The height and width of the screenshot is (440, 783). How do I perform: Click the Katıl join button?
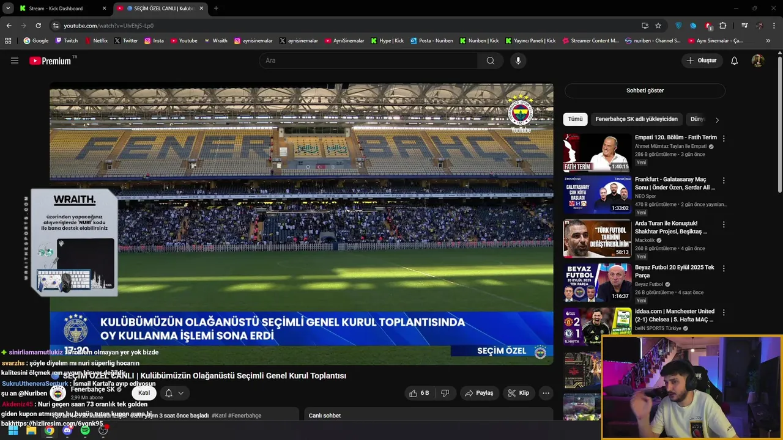[144, 393]
